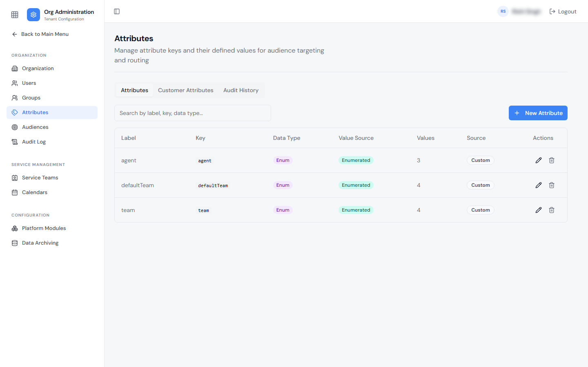
Task: Open Data Archiving page
Action: 52,243
